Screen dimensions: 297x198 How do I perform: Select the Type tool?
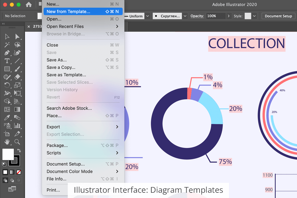click(x=7, y=61)
